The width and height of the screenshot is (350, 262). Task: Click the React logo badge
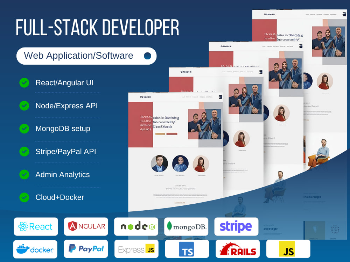point(36,227)
